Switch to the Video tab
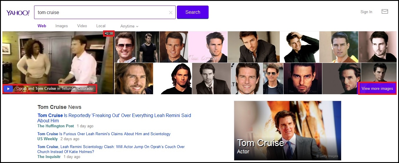 82,26
